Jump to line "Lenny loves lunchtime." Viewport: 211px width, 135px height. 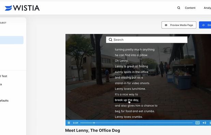(130, 89)
